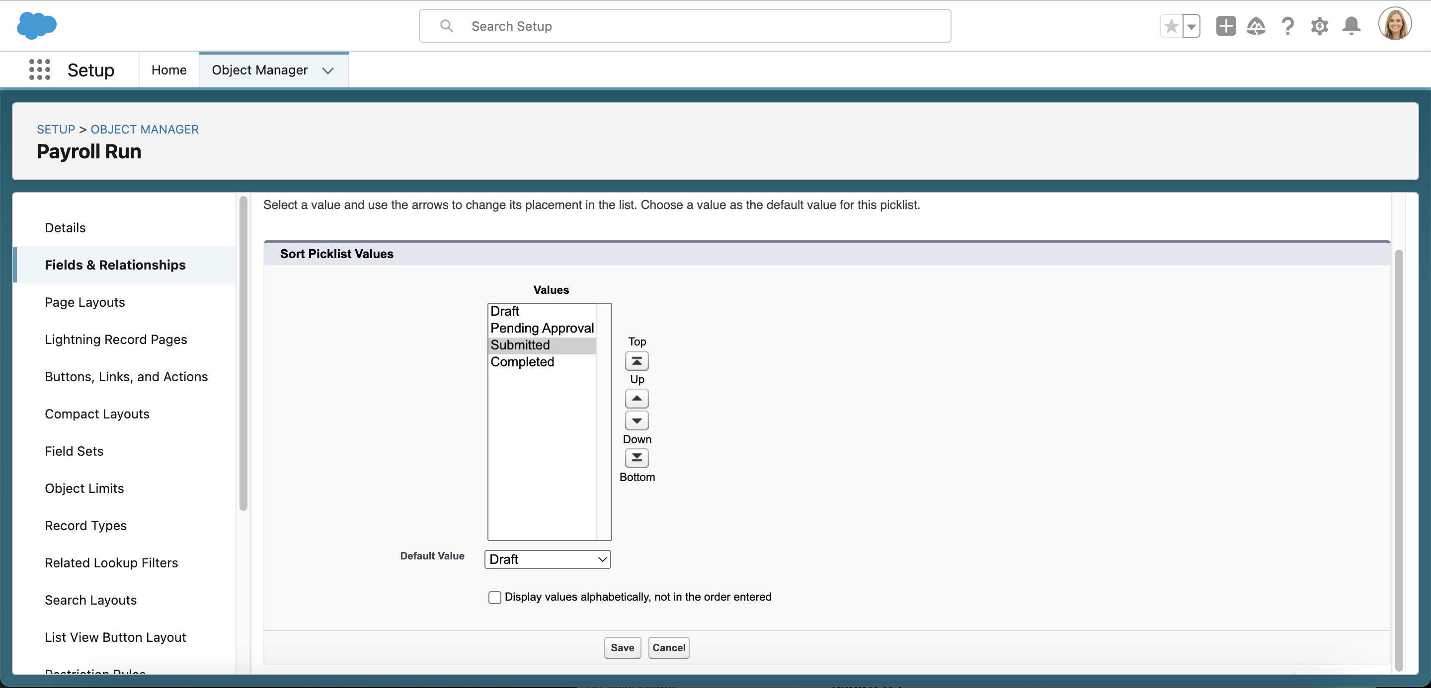Viewport: 1431px width, 688px height.
Task: Click the plus icon in the header
Action: (x=1225, y=25)
